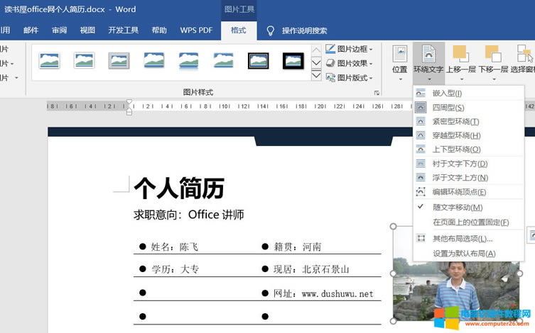Enable 在页面上的位置固定 option
The height and width of the screenshot is (333, 535).
coord(470,222)
